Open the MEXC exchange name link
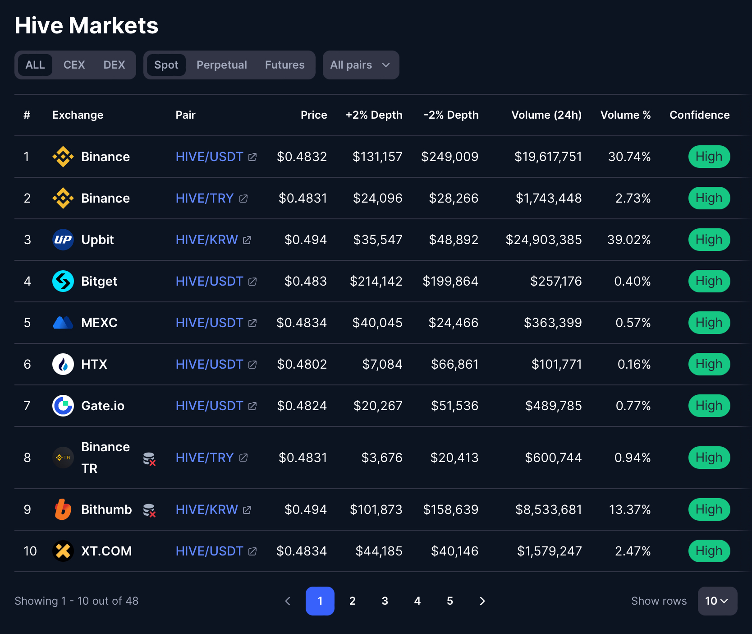 99,323
